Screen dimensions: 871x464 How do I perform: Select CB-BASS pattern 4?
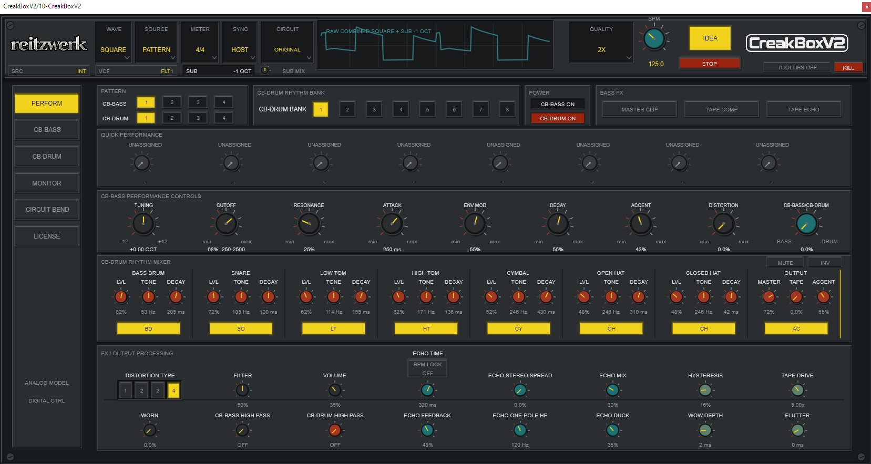pos(224,102)
